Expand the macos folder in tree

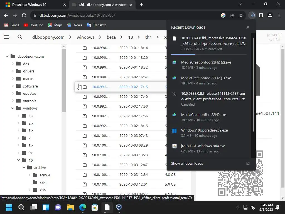click(13, 79)
